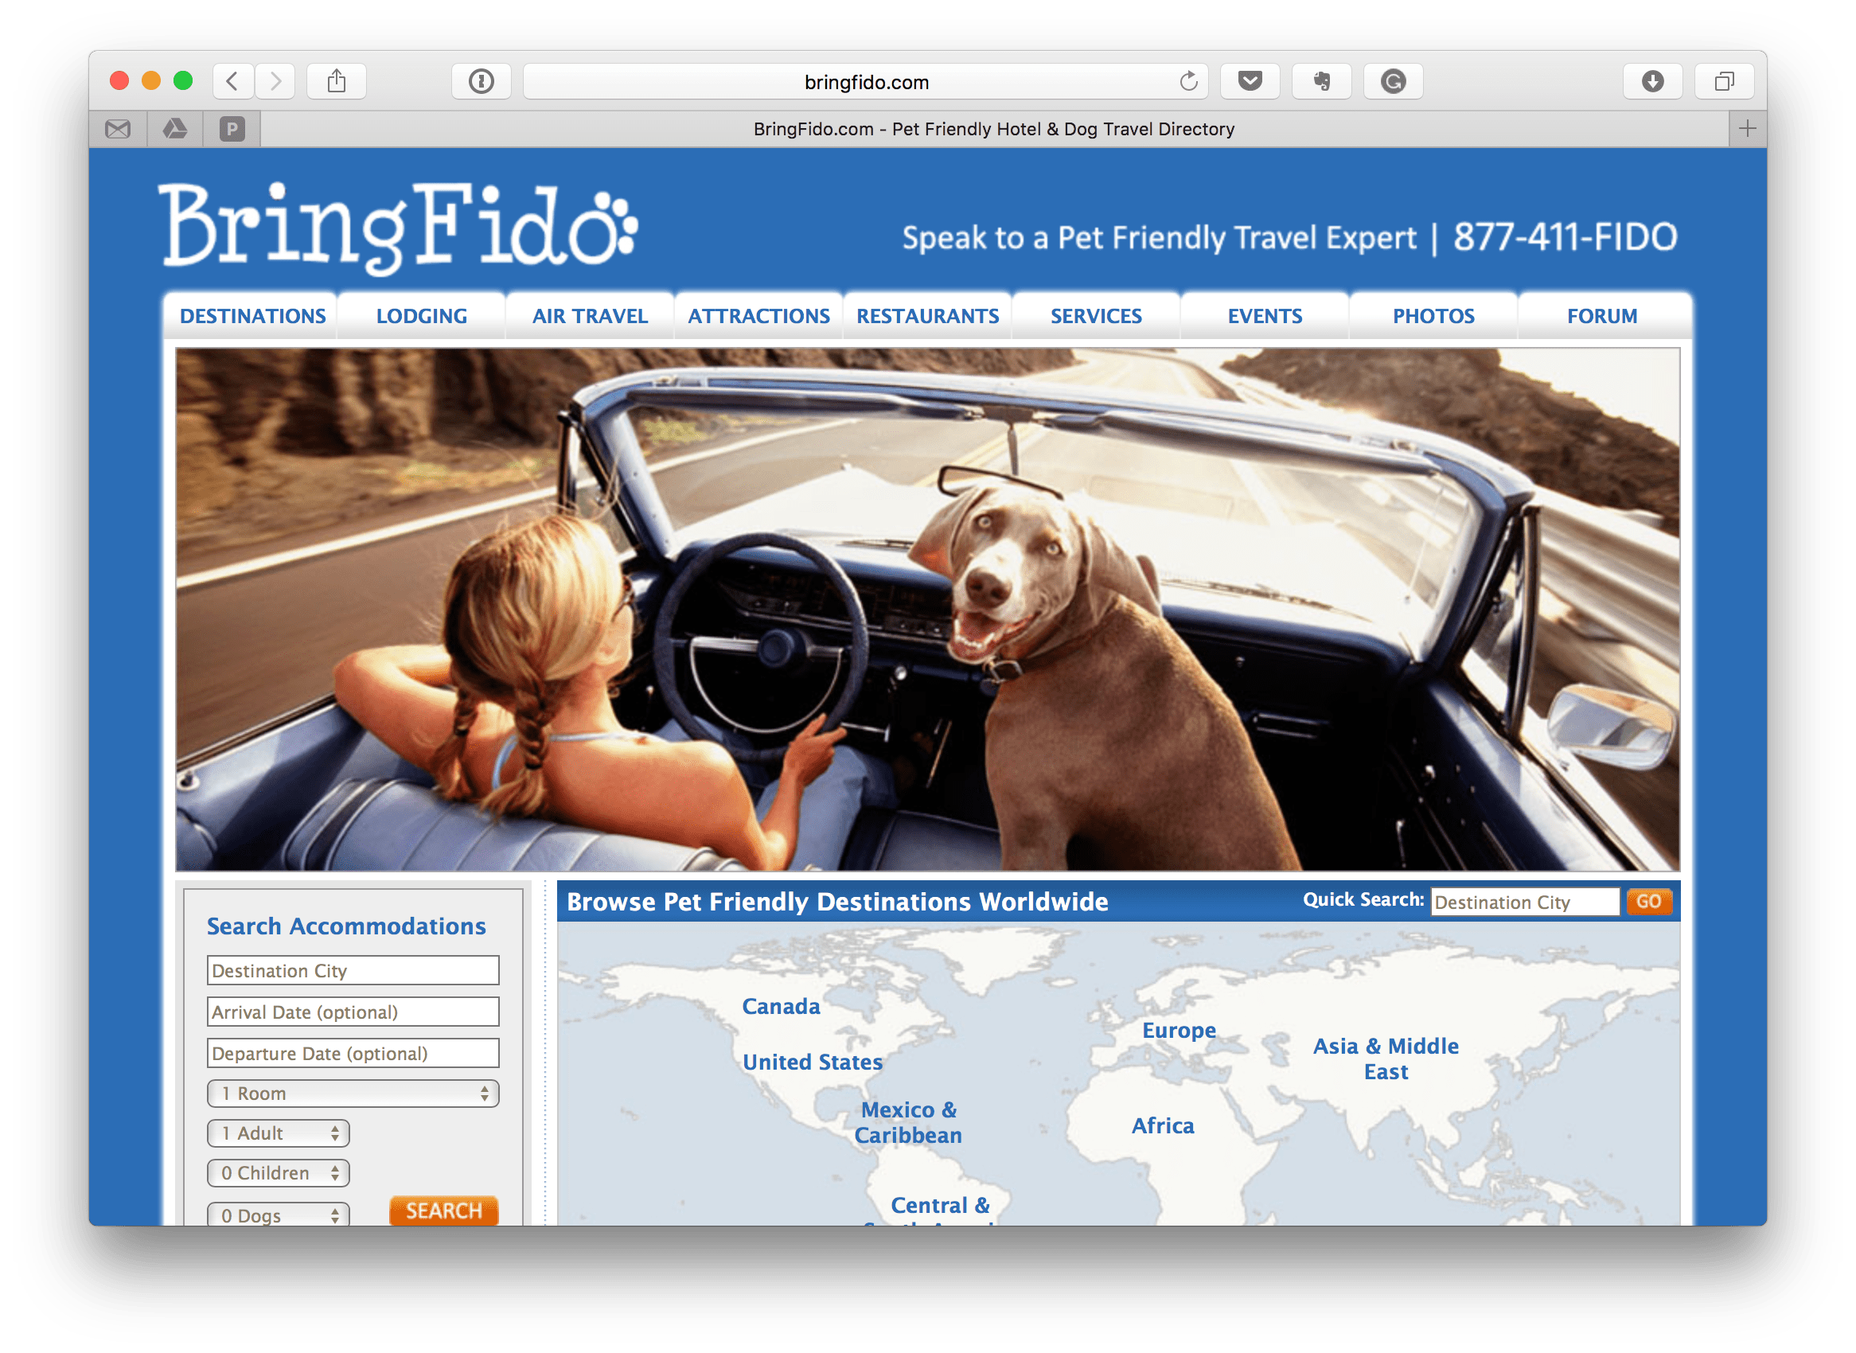Click the Search Accommodations heading
This screenshot has height=1353, width=1856.
pyautogui.click(x=345, y=926)
